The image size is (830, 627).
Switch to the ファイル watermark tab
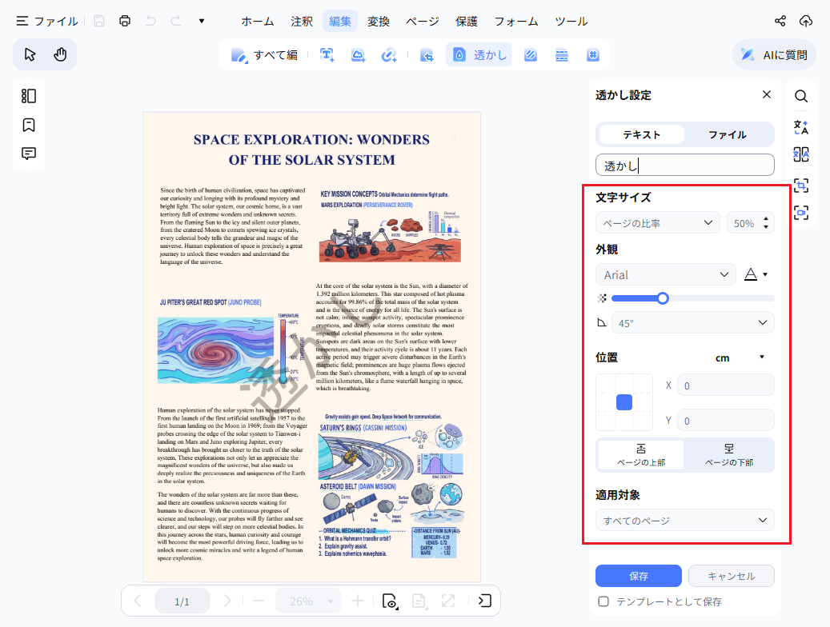[x=728, y=134]
